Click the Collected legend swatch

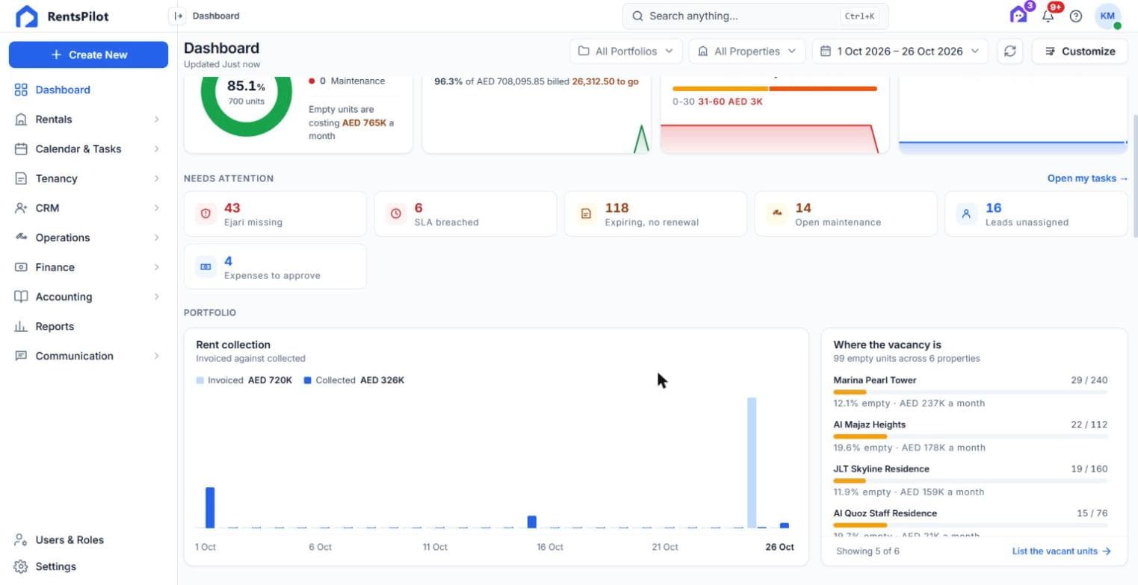308,381
